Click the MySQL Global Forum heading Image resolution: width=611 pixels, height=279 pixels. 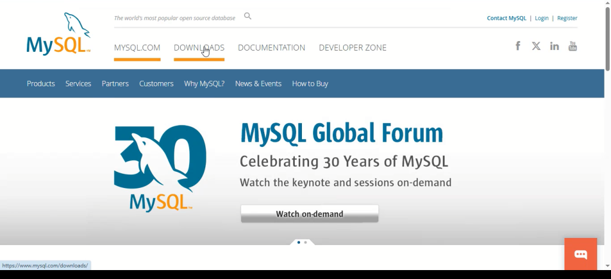[342, 134]
